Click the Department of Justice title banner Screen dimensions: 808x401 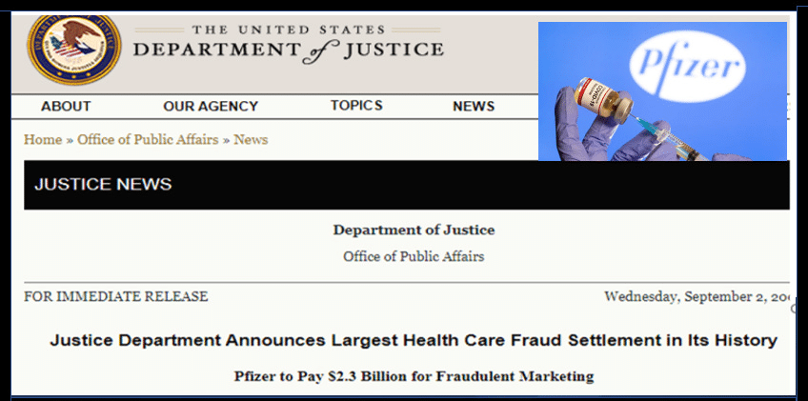[289, 45]
